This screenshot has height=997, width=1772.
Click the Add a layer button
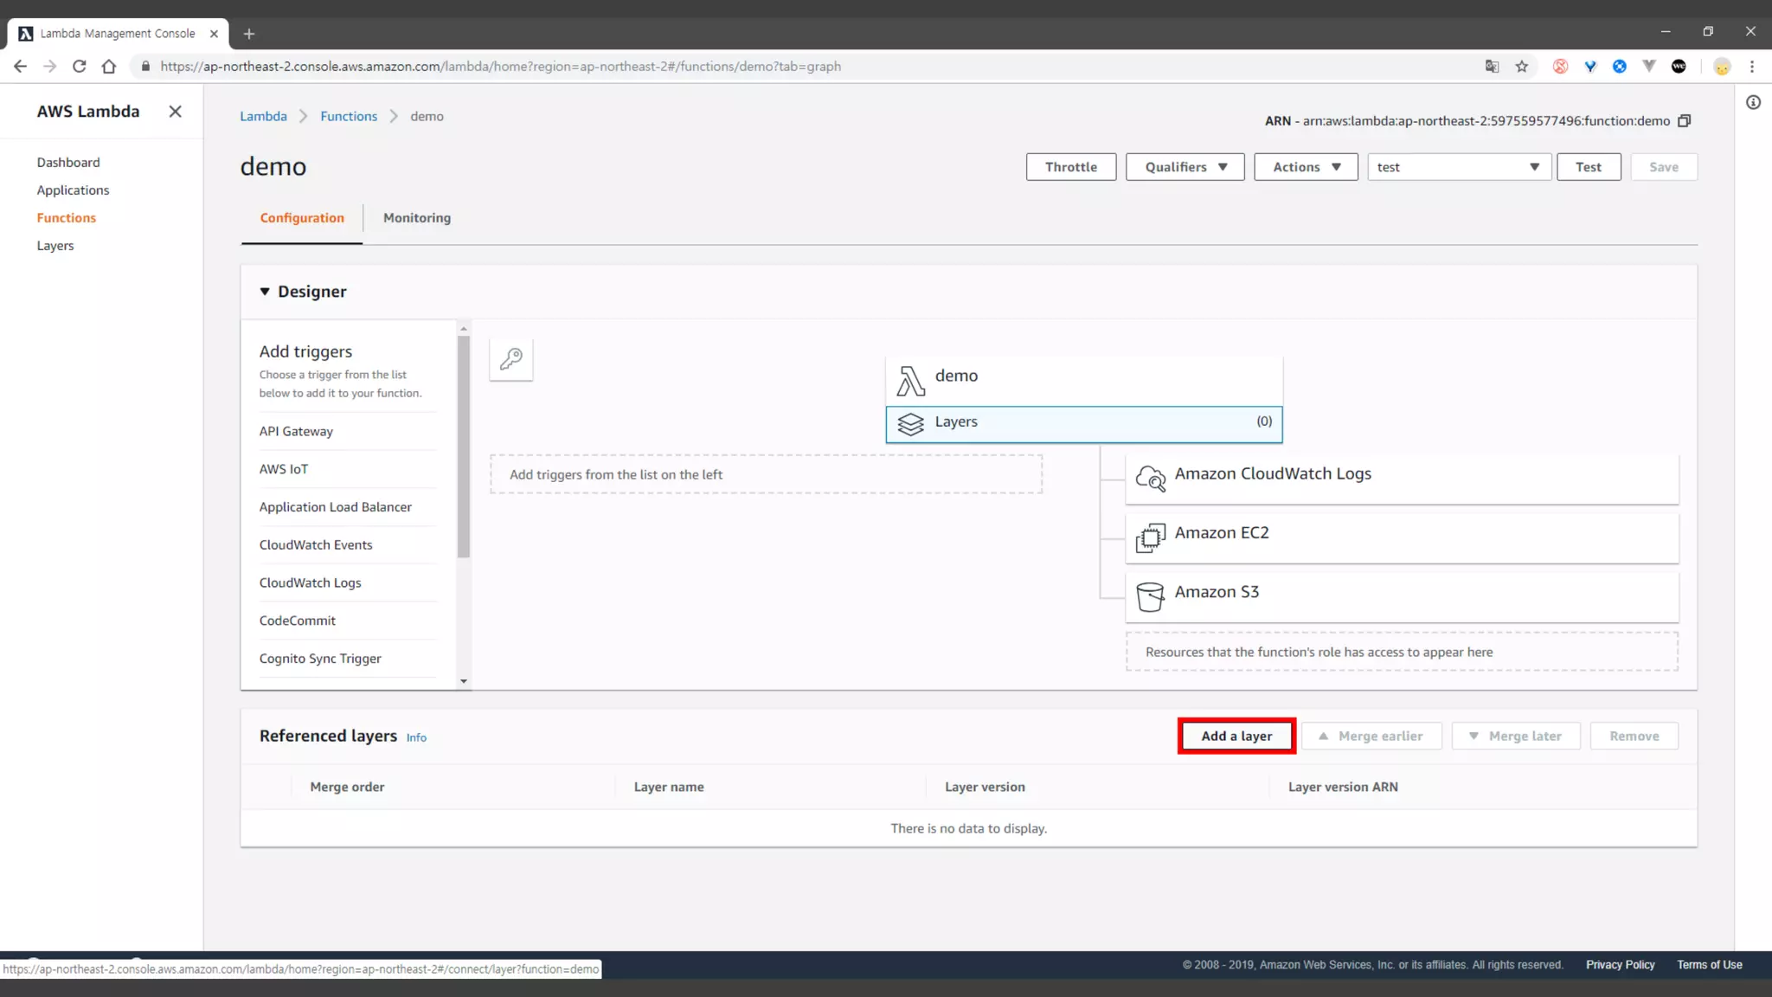pos(1236,736)
